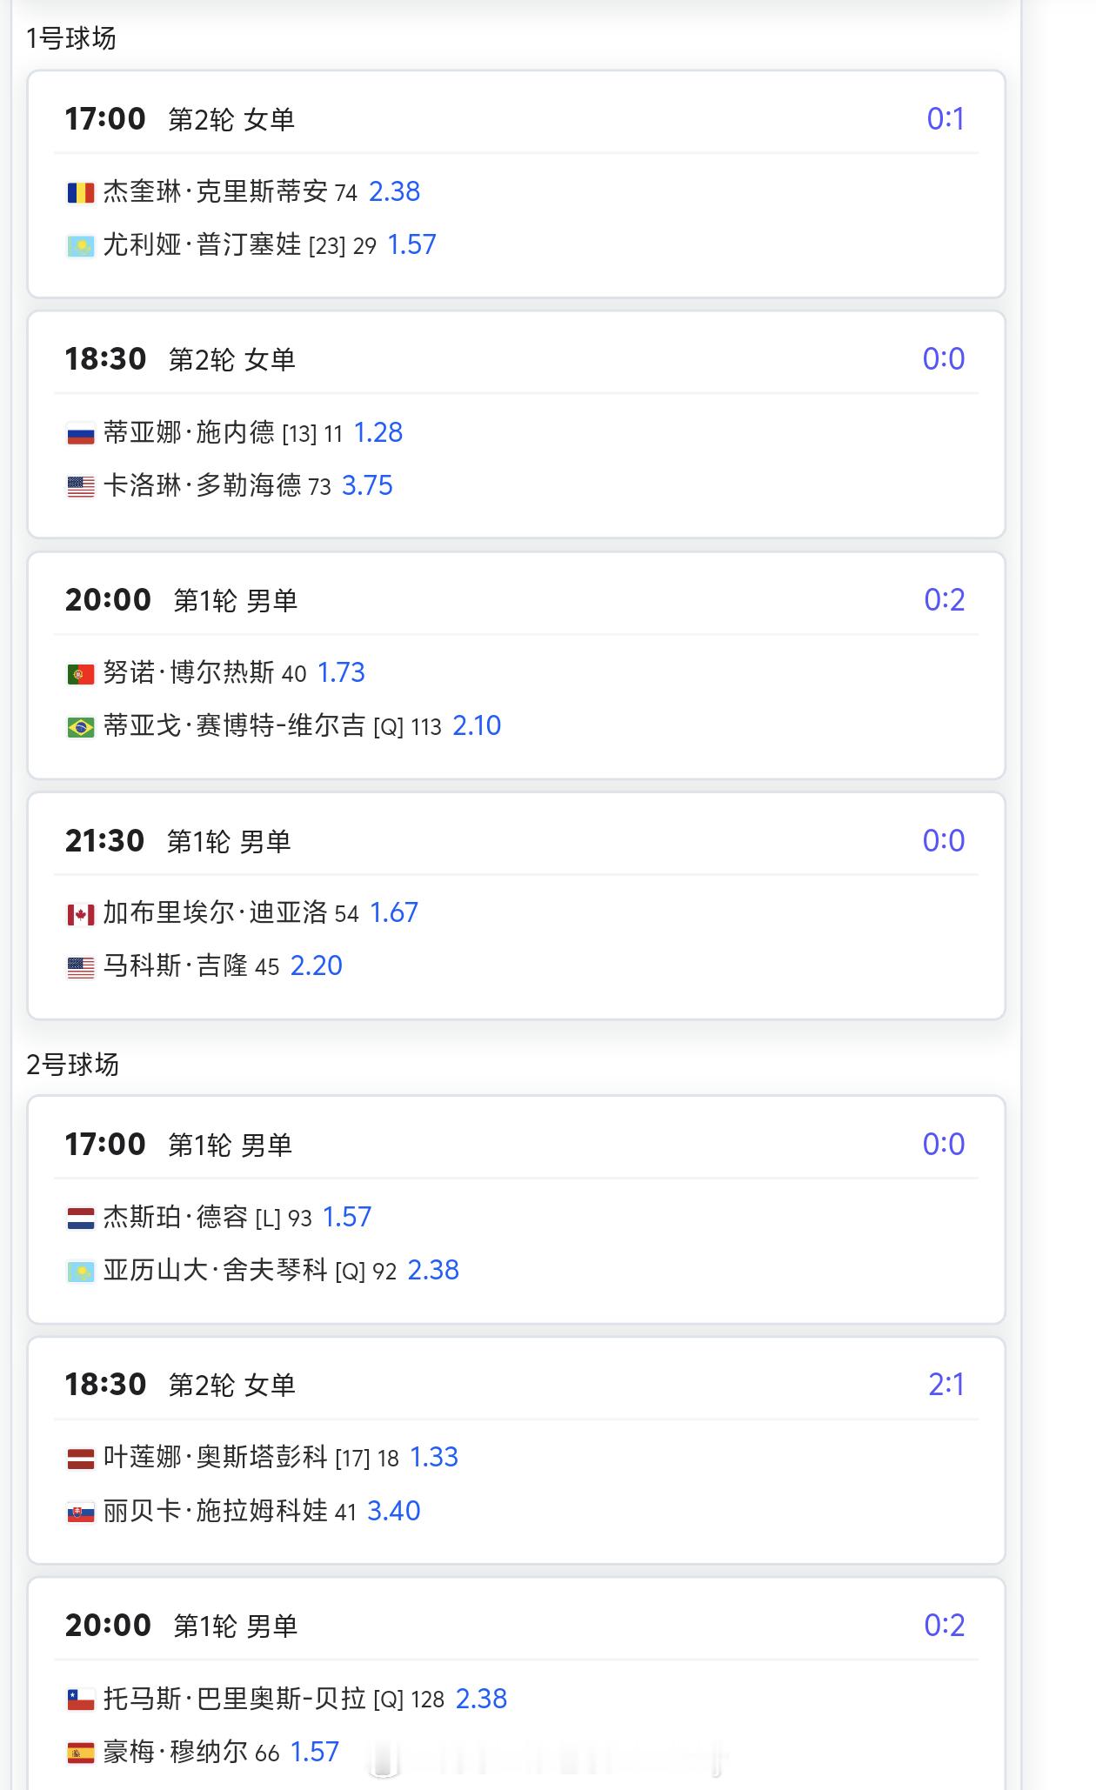Open the 2:1 score of 奥斯塔彭科 match
The image size is (1096, 1790).
pyautogui.click(x=946, y=1385)
